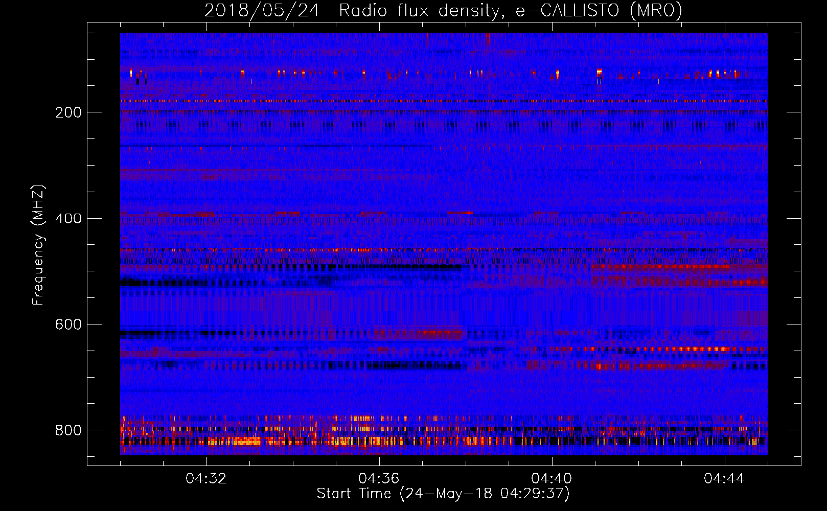827x511 pixels.
Task: Click the 04:36 time tick label
Action: (x=379, y=478)
